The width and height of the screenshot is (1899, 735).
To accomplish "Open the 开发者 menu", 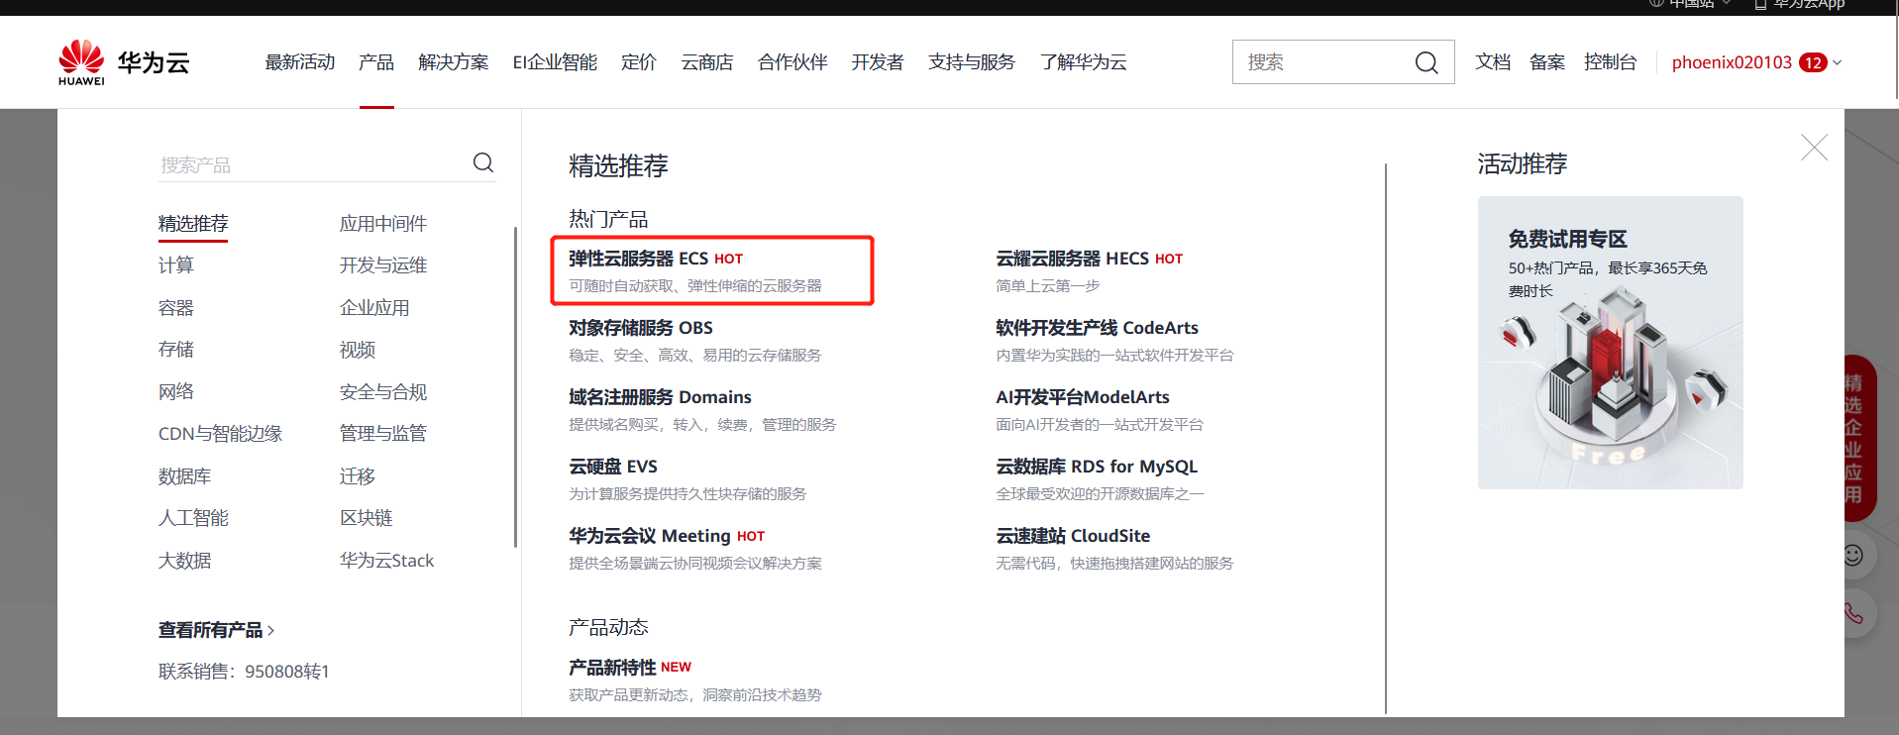I will 878,62.
